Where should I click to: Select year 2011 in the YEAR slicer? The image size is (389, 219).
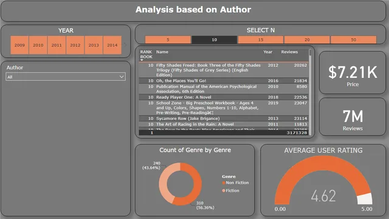57,45
